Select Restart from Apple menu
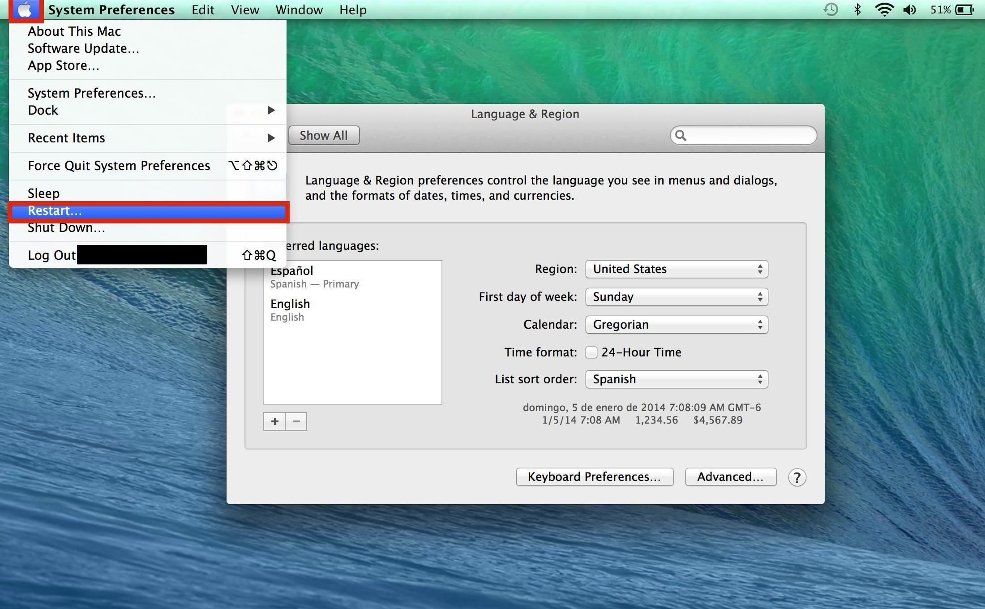The image size is (985, 609). coord(150,210)
